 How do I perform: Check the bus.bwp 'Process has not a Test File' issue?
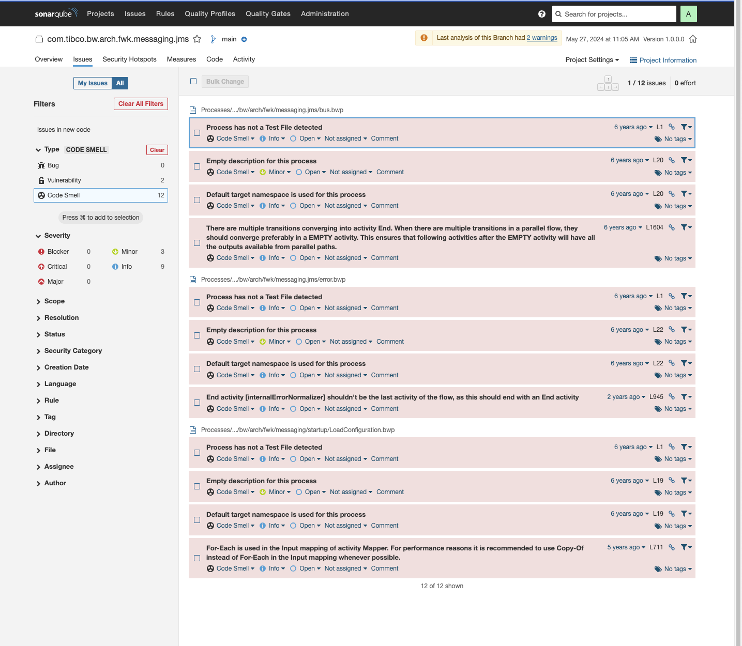197,133
